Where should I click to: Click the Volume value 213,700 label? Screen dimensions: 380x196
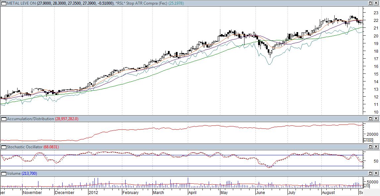pos(29,173)
